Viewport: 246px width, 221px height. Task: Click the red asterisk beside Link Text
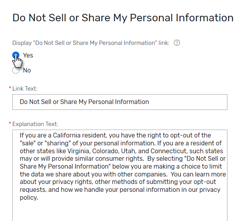(10, 89)
